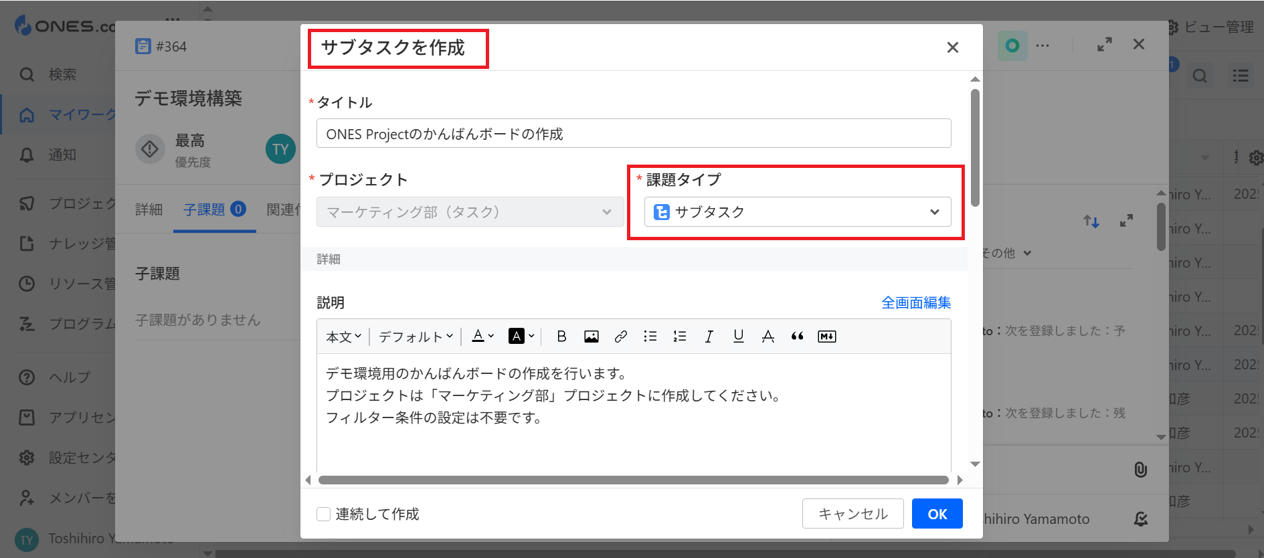Expand the その他 dropdown

click(1007, 253)
